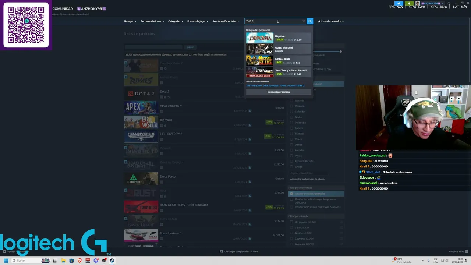Open Dota 2 search result
The image size is (471, 265).
tap(204, 94)
